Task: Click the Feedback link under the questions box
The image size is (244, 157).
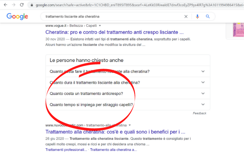Action: [199, 113]
